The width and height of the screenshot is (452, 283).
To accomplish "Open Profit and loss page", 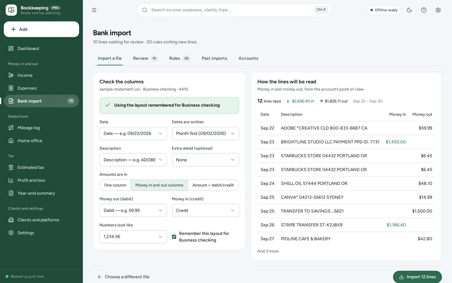I will coord(41,180).
